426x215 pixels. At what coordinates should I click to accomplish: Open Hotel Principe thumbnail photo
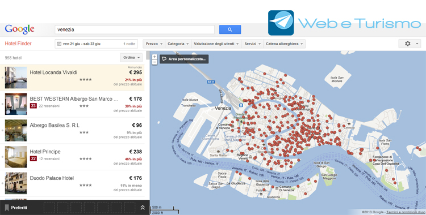[16, 157]
